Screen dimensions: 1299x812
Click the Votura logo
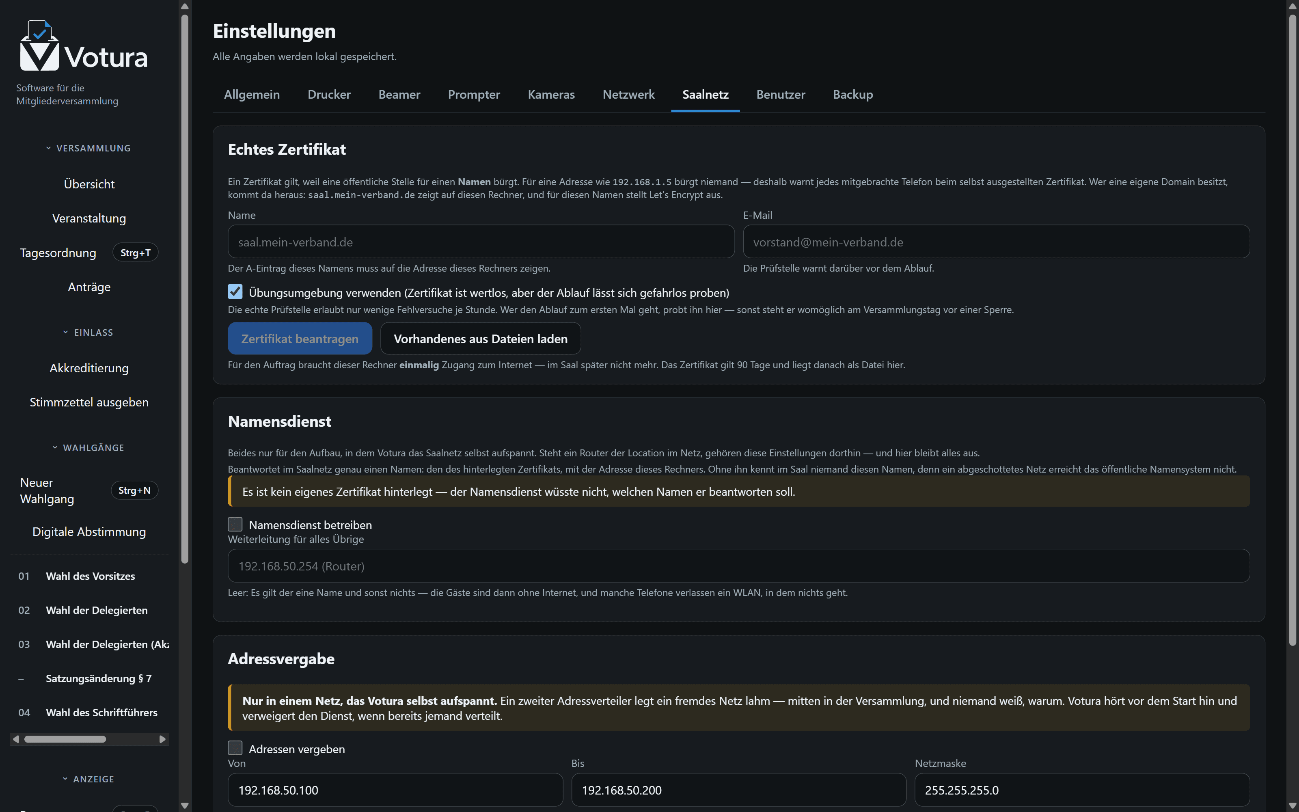(x=83, y=45)
